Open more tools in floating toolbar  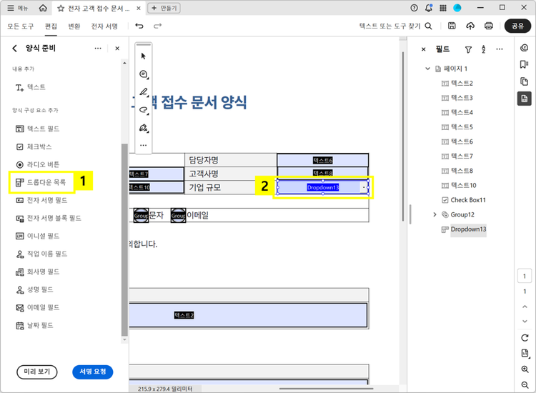click(144, 145)
